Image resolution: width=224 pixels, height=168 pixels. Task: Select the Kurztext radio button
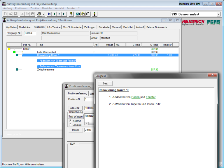pyautogui.click(x=70, y=121)
